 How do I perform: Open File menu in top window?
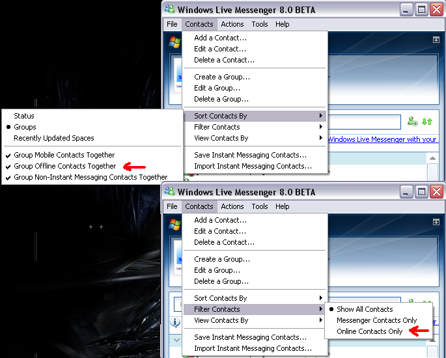pyautogui.click(x=172, y=24)
